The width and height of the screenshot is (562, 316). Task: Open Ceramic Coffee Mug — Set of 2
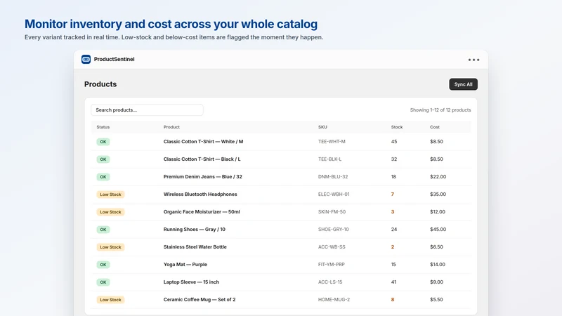(200, 300)
